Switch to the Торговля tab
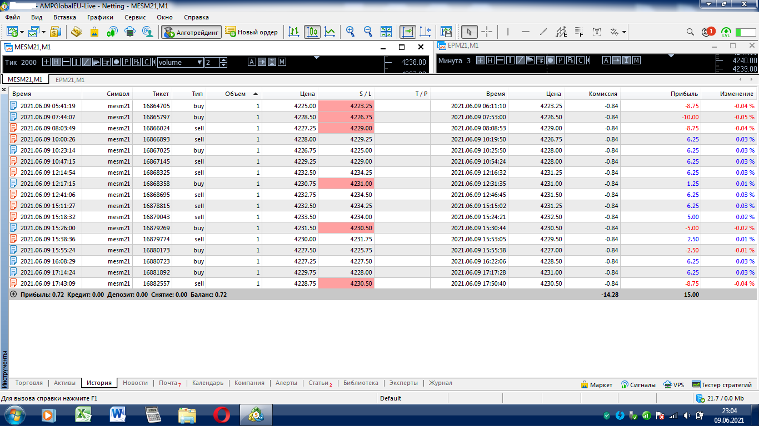The height and width of the screenshot is (426, 759). 29,383
